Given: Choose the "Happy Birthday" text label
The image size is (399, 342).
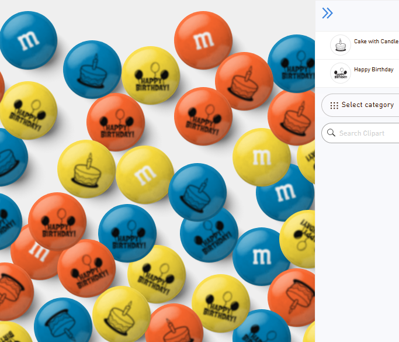Looking at the screenshot, I should [373, 70].
